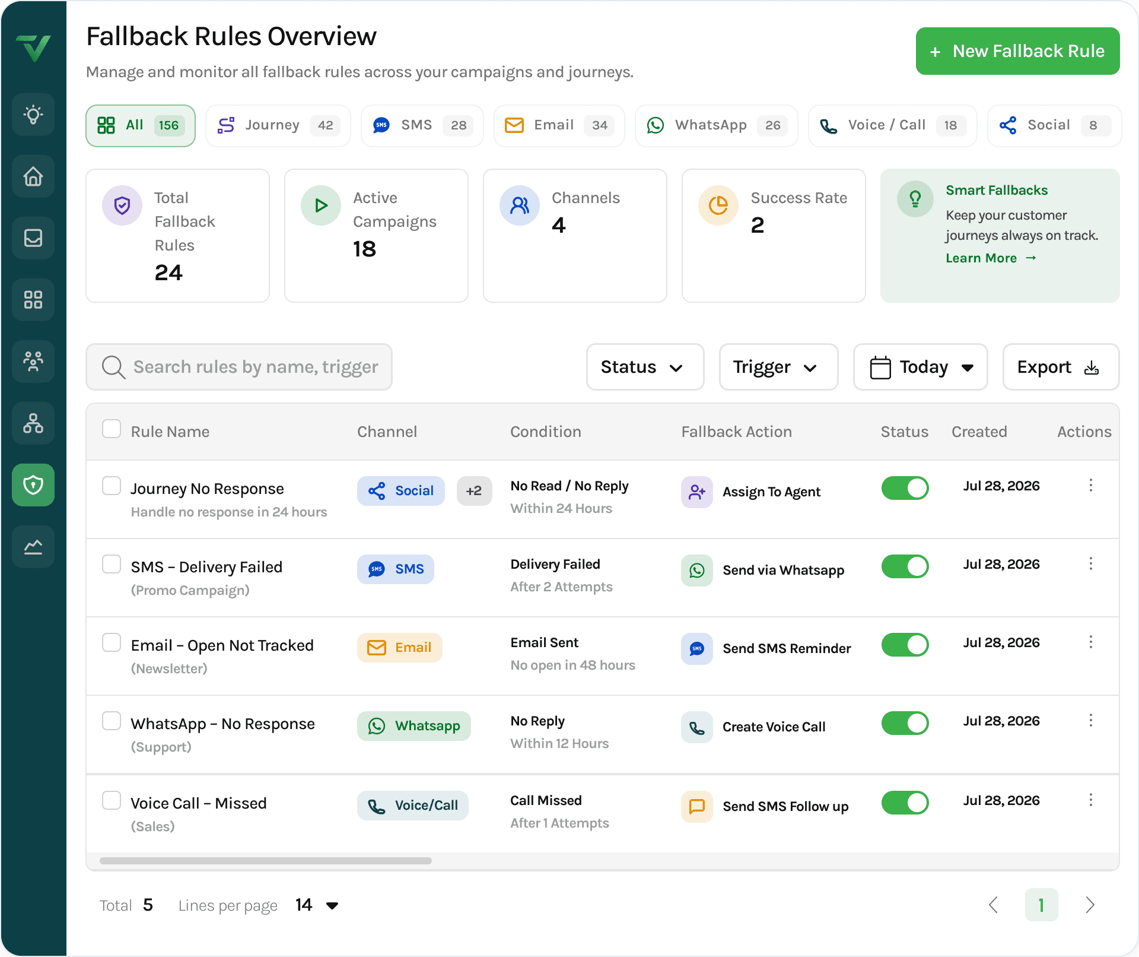Image resolution: width=1139 pixels, height=957 pixels.
Task: Select the All 156 filter tab
Action: (141, 125)
